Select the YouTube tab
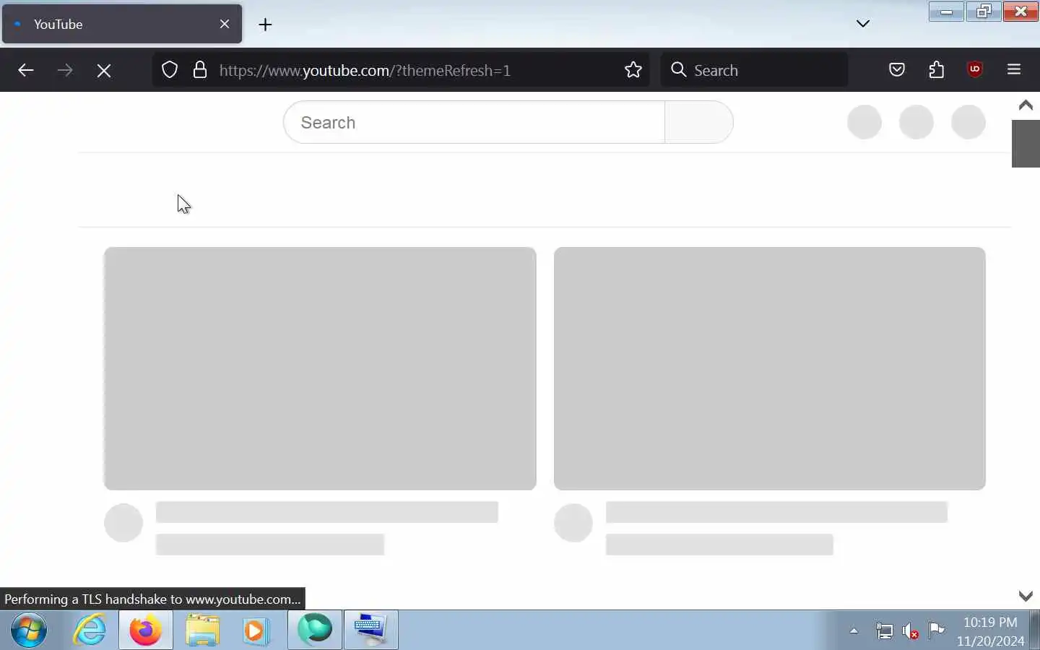Image resolution: width=1040 pixels, height=650 pixels. coord(122,24)
